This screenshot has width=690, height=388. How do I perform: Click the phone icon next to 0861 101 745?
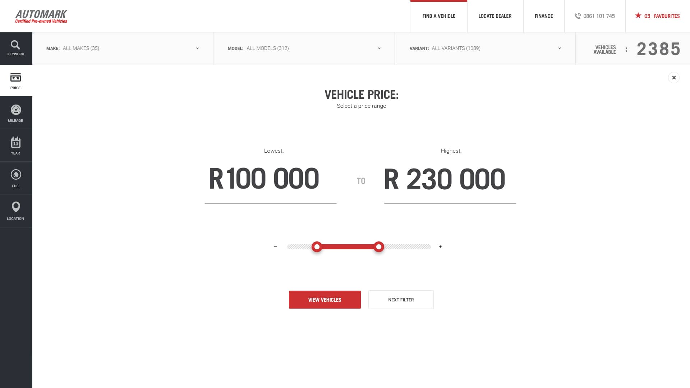pos(578,16)
